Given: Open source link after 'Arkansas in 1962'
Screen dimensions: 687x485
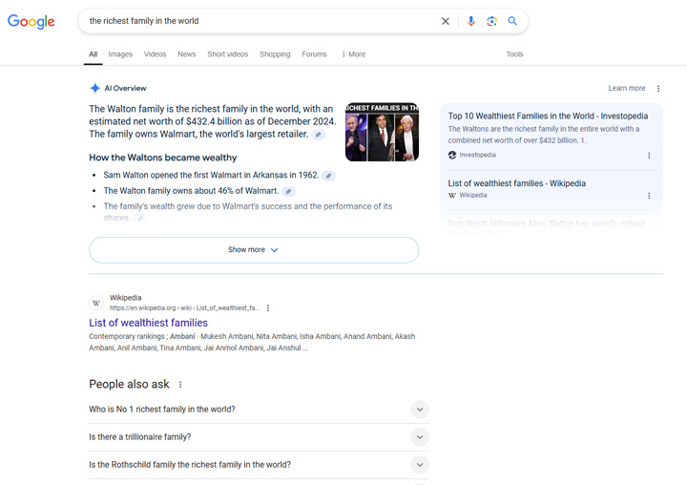Looking at the screenshot, I should 328,176.
